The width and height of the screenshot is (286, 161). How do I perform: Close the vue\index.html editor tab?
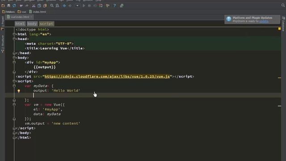32,17
